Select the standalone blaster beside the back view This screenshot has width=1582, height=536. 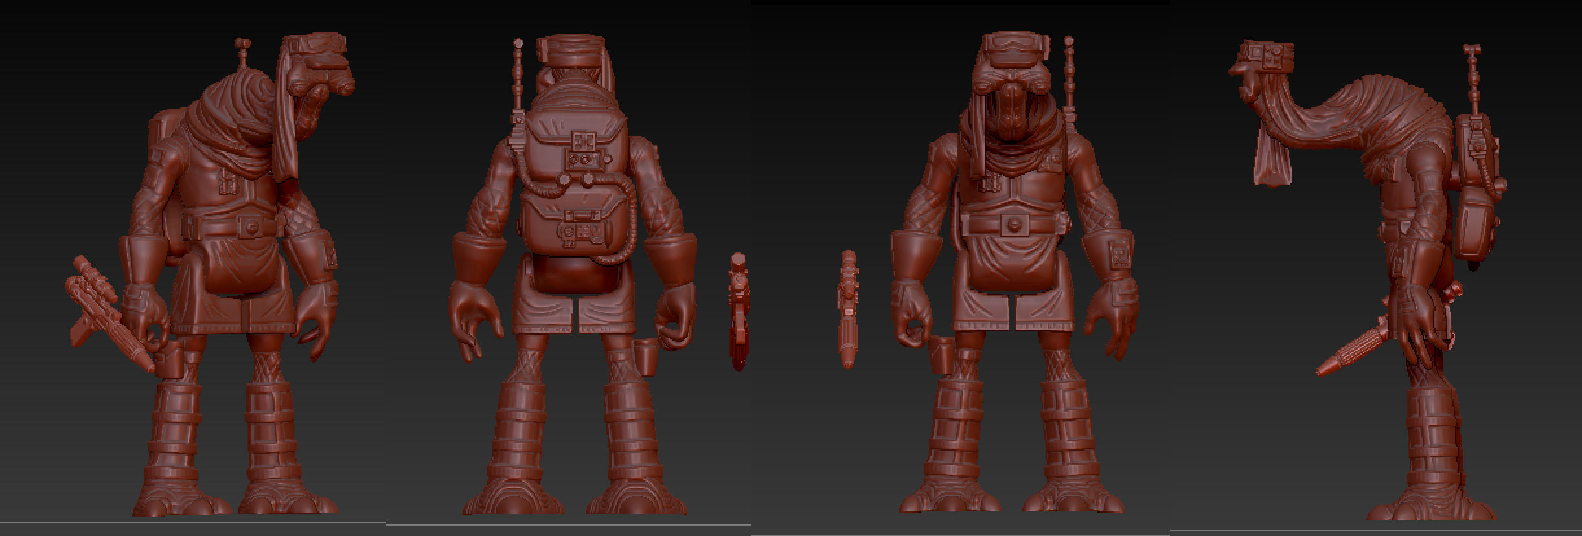click(738, 311)
